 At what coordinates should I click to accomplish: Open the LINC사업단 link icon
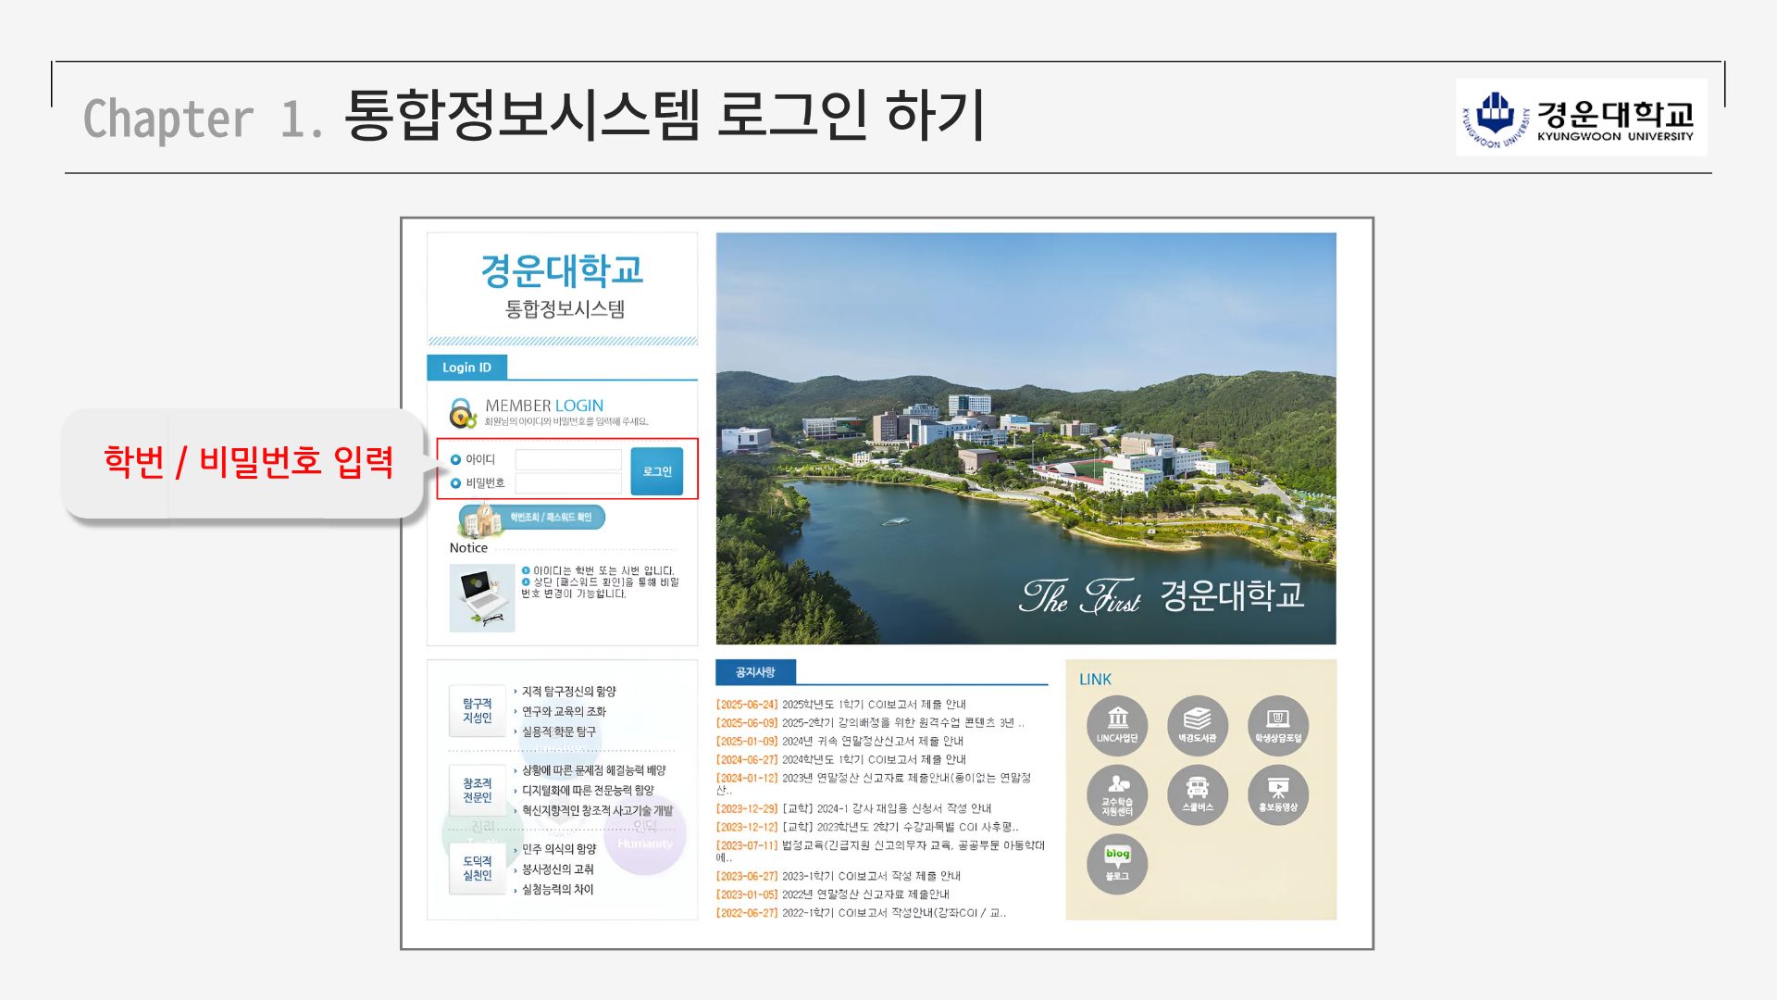(1117, 725)
